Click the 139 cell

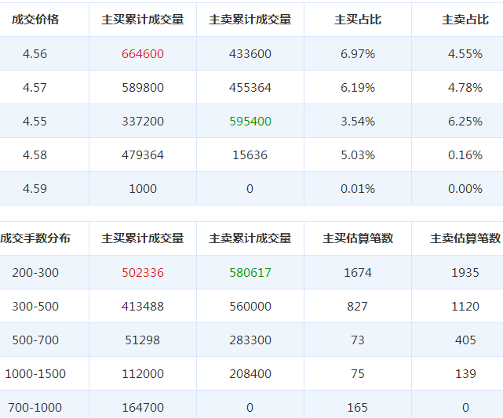point(465,373)
